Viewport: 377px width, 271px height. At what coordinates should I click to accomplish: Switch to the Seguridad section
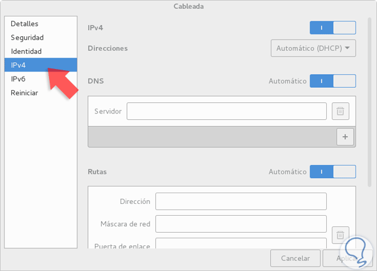pyautogui.click(x=28, y=37)
